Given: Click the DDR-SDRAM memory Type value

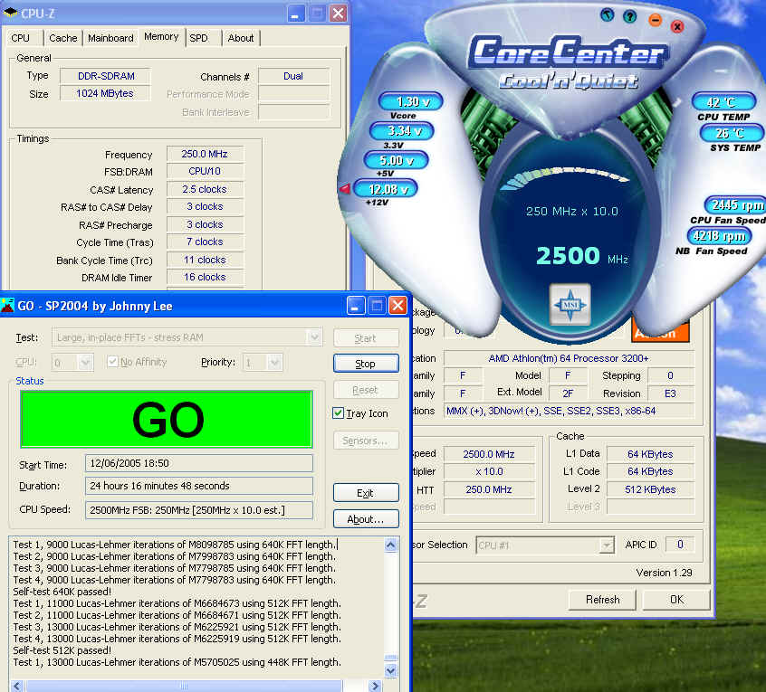Looking at the screenshot, I should pyautogui.click(x=106, y=76).
